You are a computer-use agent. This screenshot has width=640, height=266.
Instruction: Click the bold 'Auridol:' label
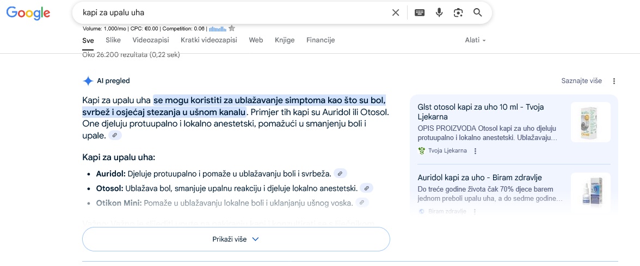[110, 174]
